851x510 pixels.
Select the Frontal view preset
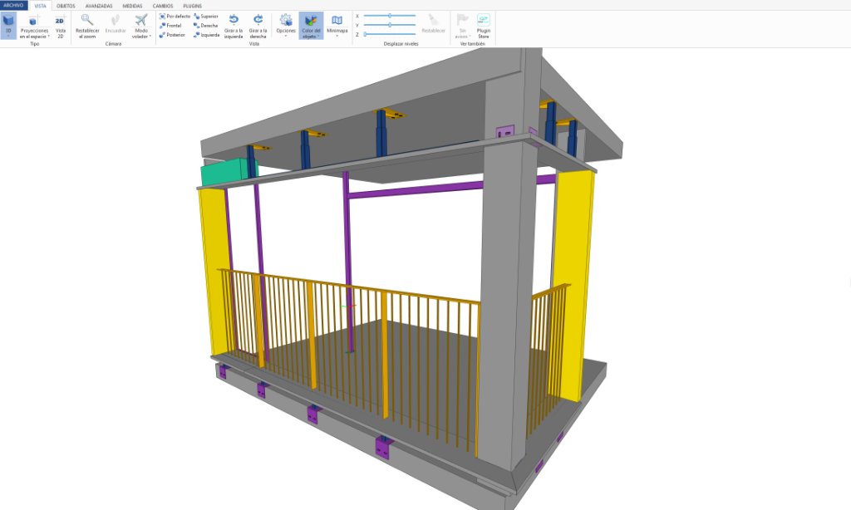click(x=170, y=26)
